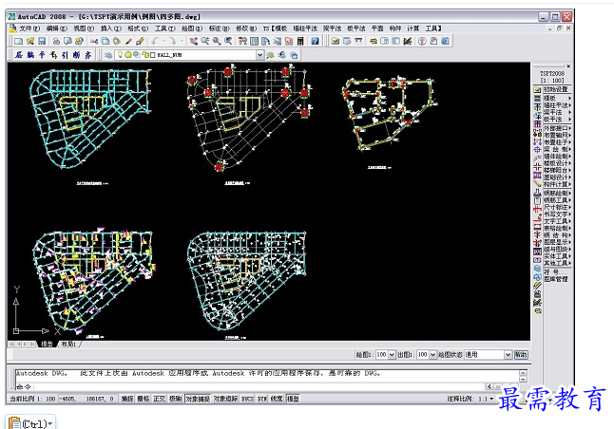Switch to the 布局1 layout tab

coord(70,344)
